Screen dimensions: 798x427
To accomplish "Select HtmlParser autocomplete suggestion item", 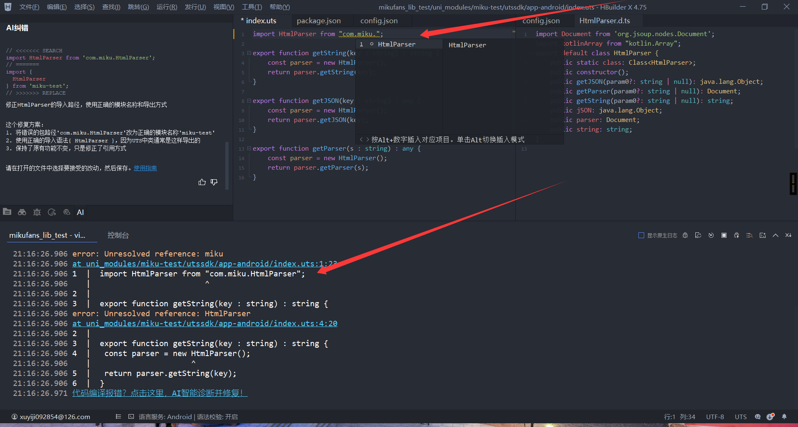I will 399,44.
